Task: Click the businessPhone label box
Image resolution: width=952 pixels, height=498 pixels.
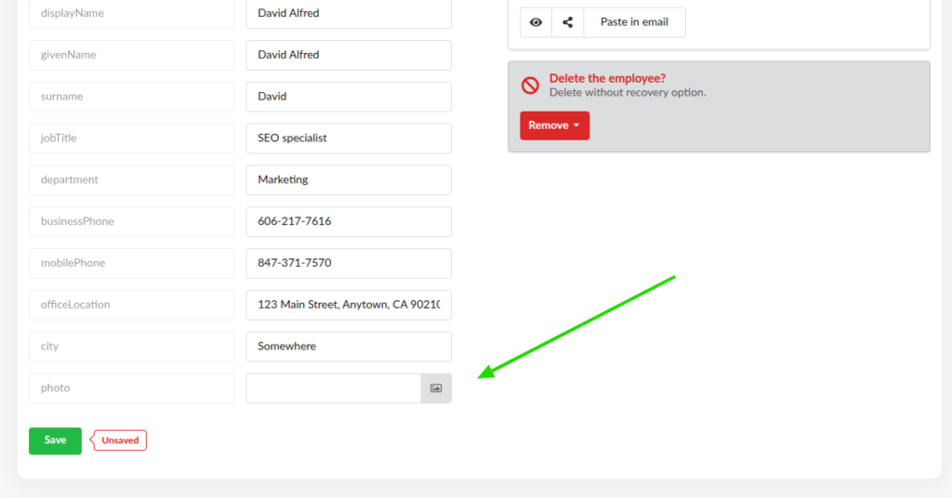Action: (x=132, y=221)
